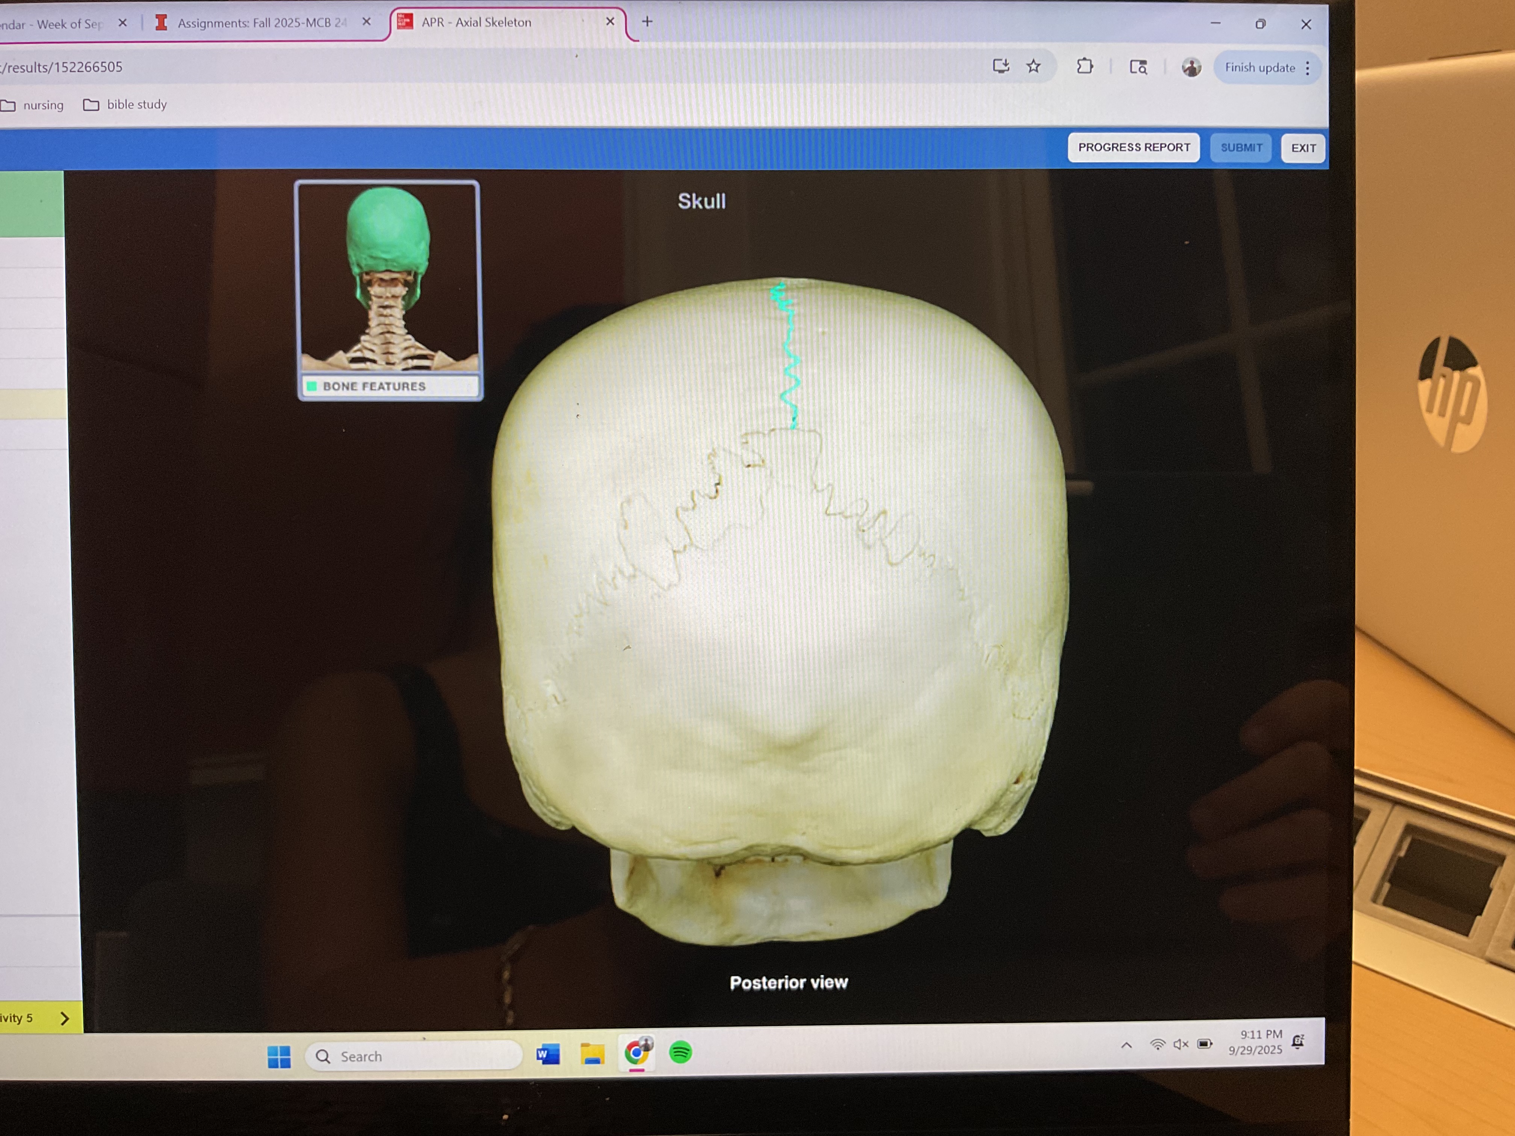Image resolution: width=1515 pixels, height=1136 pixels.
Task: Launch Spotify from the taskbar
Action: coord(680,1053)
